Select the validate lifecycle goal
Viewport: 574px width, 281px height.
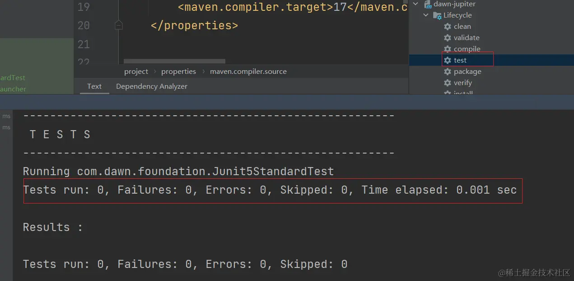467,38
